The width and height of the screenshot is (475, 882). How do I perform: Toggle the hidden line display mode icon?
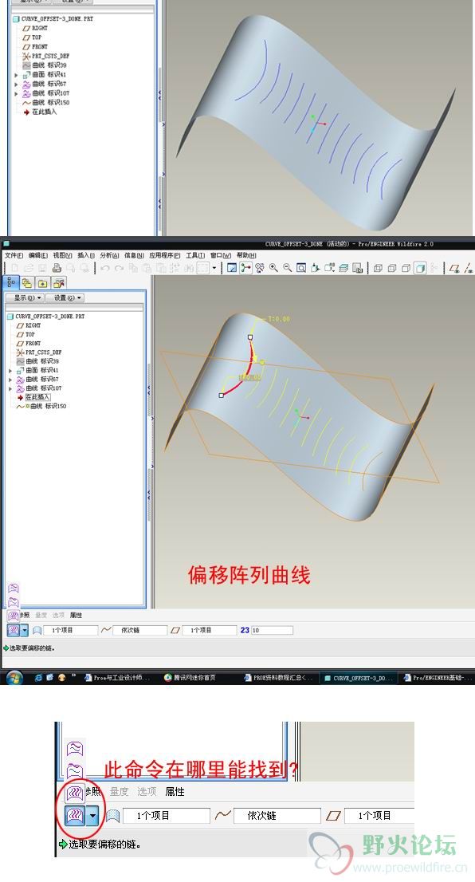point(392,268)
